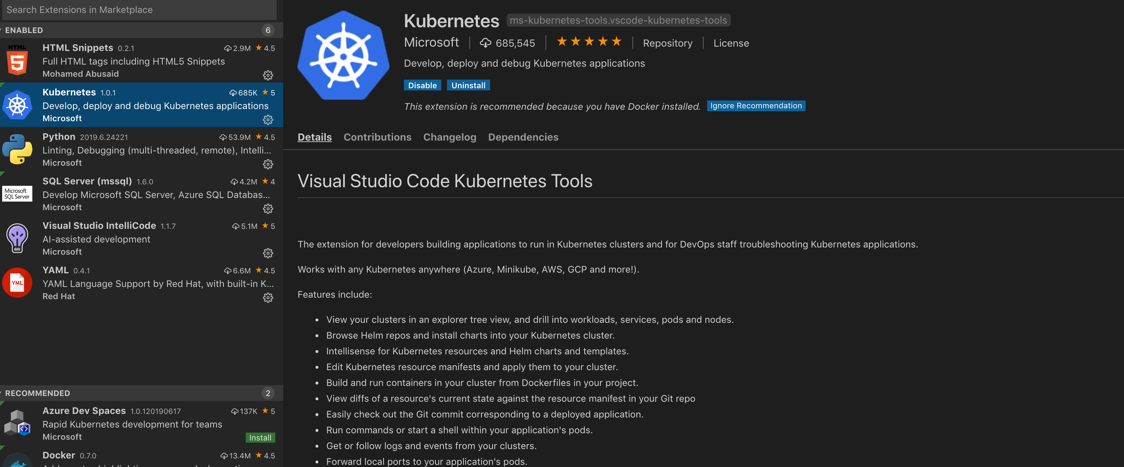Screen dimensions: 1124x467
Task: Install Azure Dev Spaces extension
Action: coord(260,437)
